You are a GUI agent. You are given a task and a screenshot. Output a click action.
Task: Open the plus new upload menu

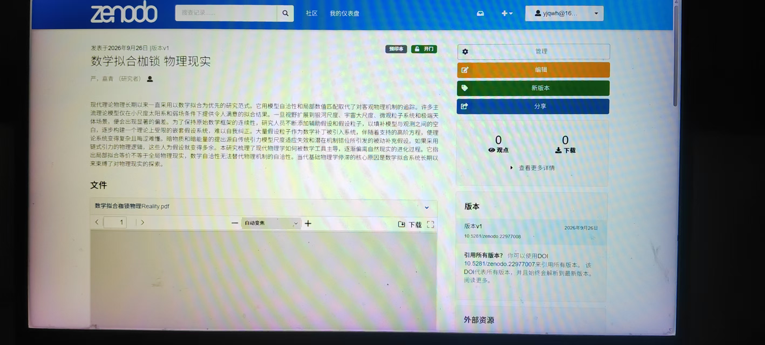507,13
